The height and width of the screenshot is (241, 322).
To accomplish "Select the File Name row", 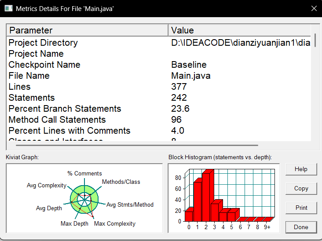I will pos(158,76).
